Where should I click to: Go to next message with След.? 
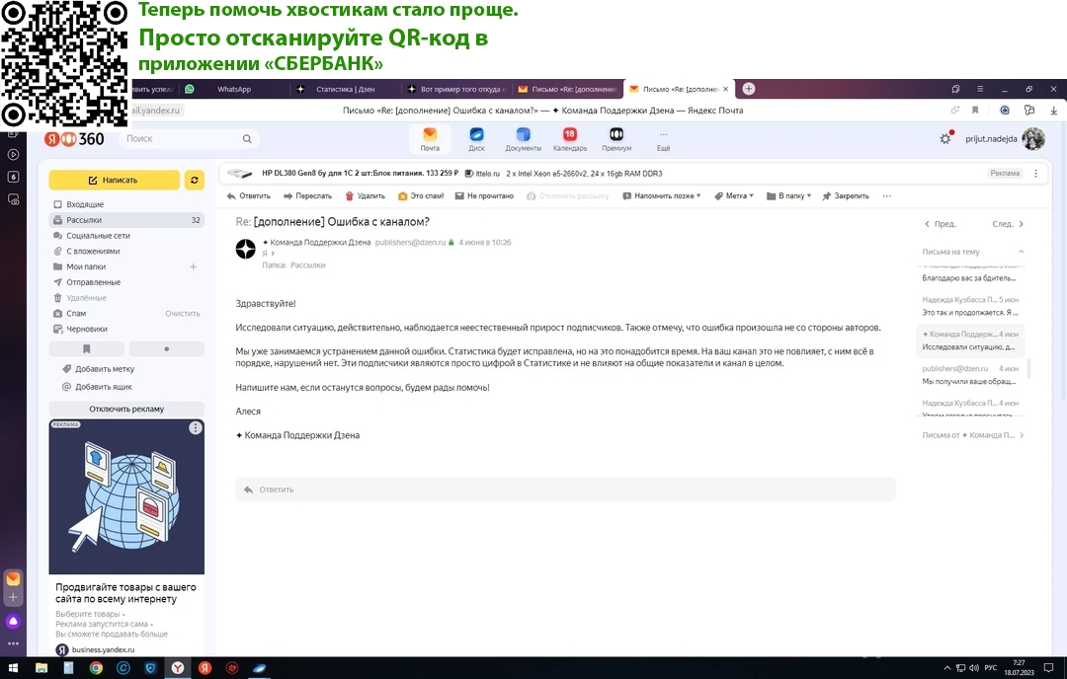pyautogui.click(x=1008, y=224)
